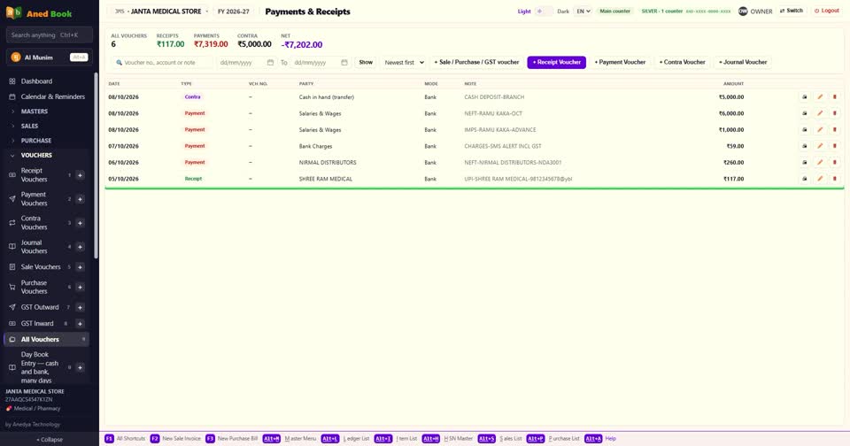Edit the NIRMAL DISTRIBUTORS payment voucher
This screenshot has width=850, height=446.
coord(820,162)
